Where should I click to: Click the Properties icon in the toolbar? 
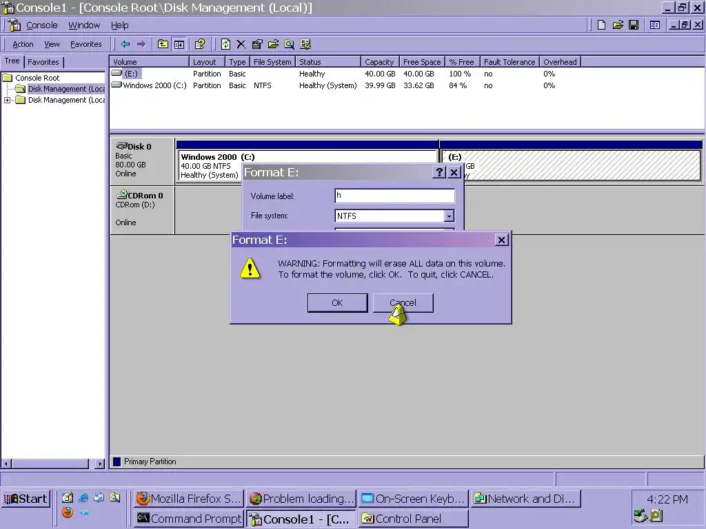257,44
